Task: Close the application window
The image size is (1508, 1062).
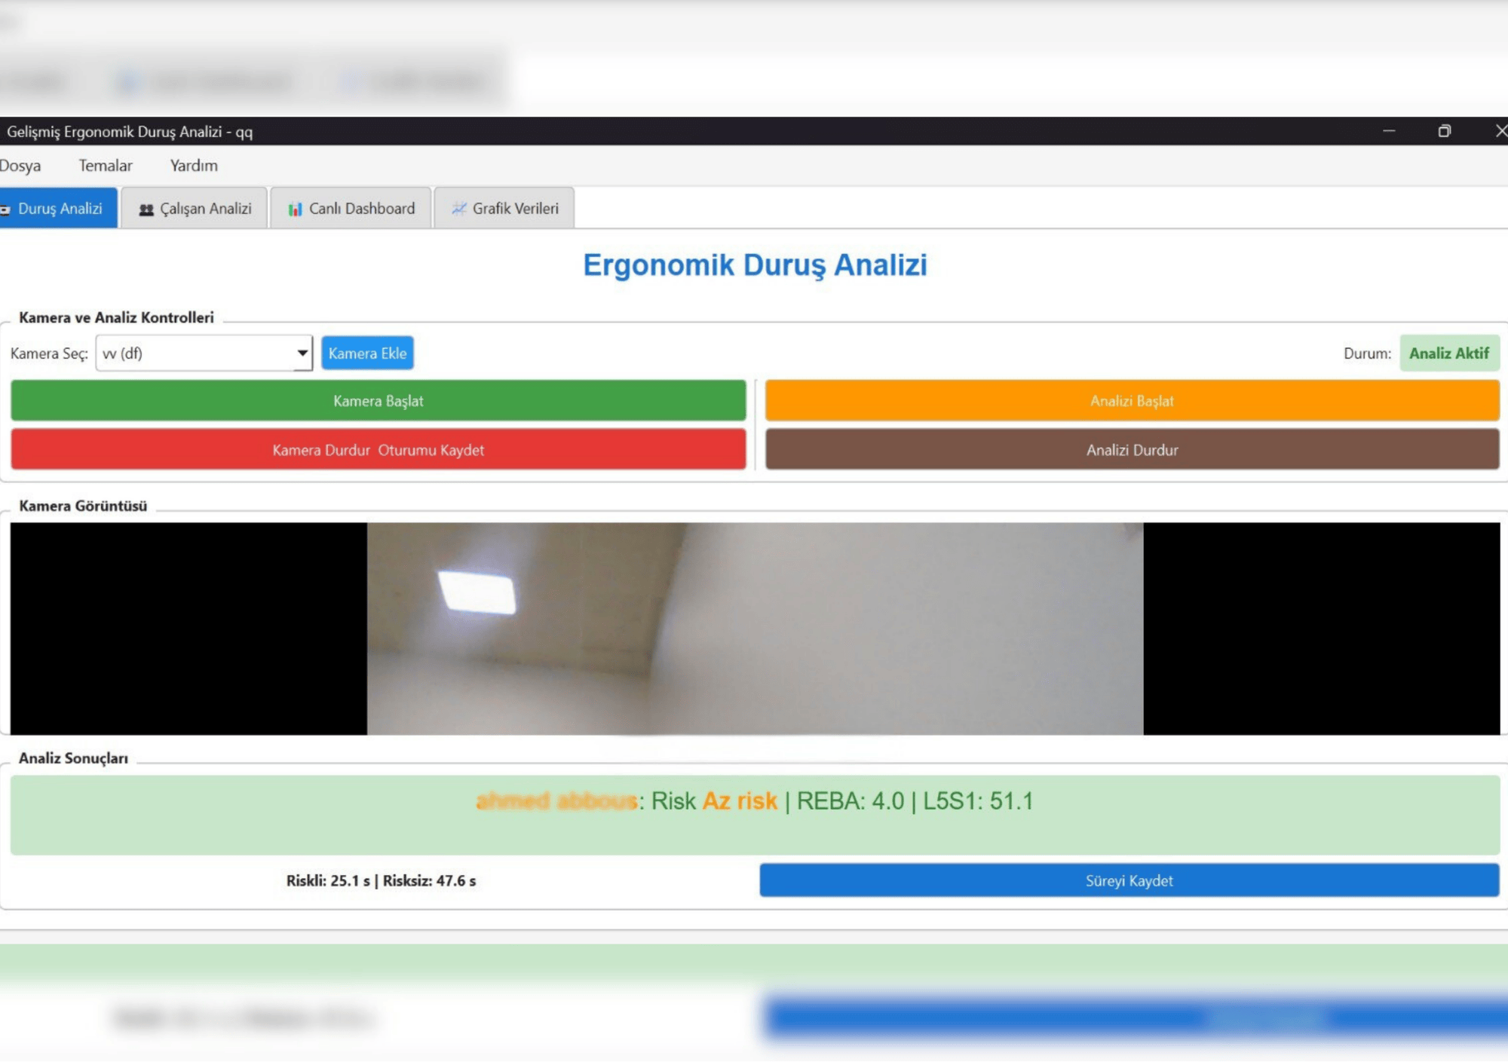Action: 1500,131
